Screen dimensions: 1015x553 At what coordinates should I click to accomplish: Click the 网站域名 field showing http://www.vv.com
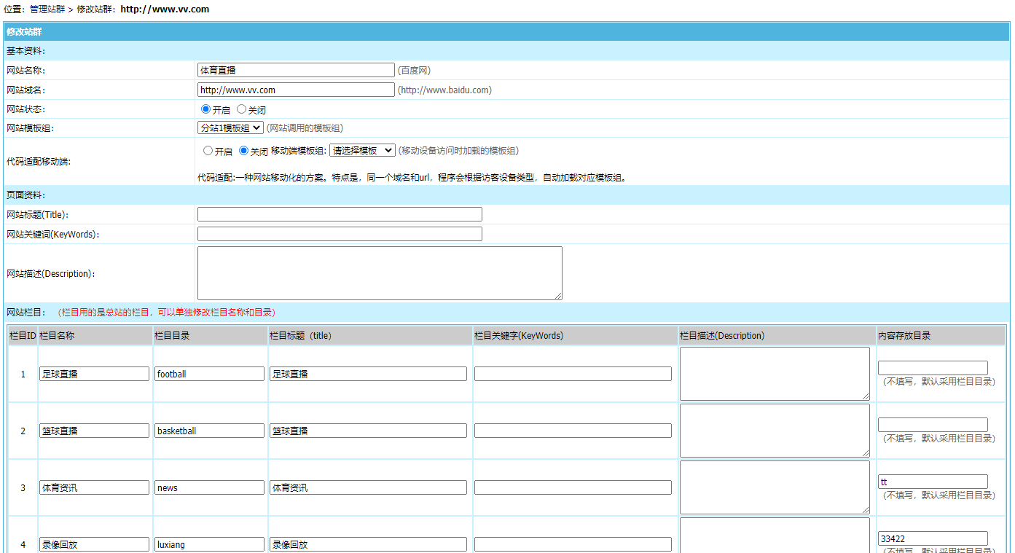click(x=296, y=89)
